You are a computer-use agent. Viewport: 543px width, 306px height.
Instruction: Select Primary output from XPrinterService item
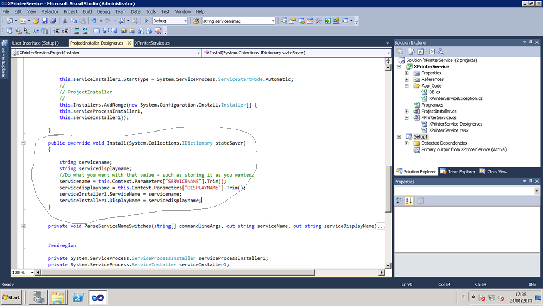pos(464,149)
